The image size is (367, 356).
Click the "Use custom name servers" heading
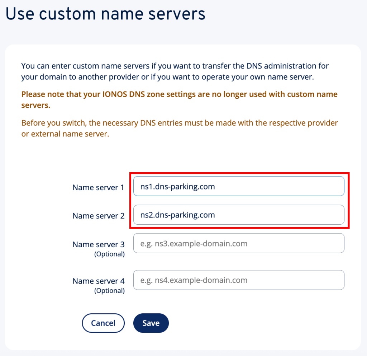[105, 14]
